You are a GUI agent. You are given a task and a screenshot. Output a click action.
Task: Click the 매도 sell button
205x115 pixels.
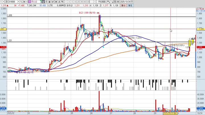130,5
